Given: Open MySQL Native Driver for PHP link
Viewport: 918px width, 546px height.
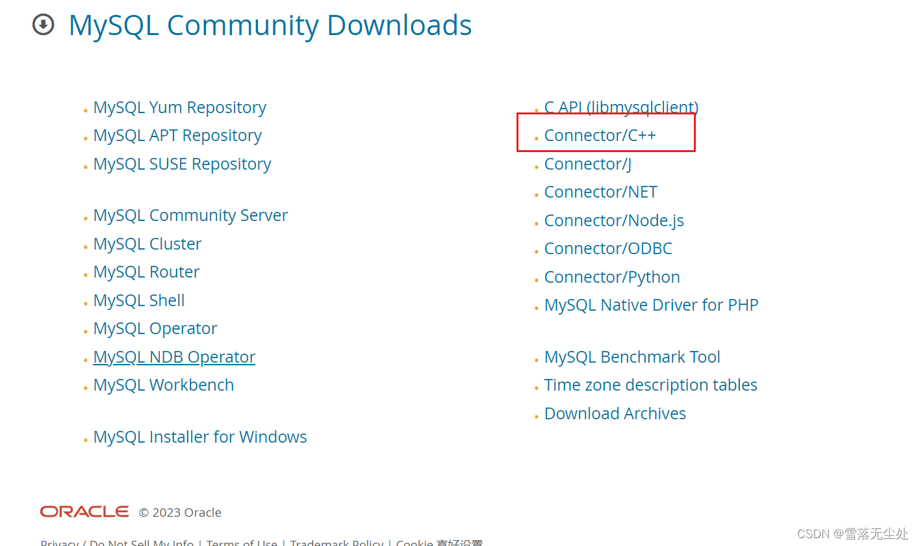Looking at the screenshot, I should point(652,305).
